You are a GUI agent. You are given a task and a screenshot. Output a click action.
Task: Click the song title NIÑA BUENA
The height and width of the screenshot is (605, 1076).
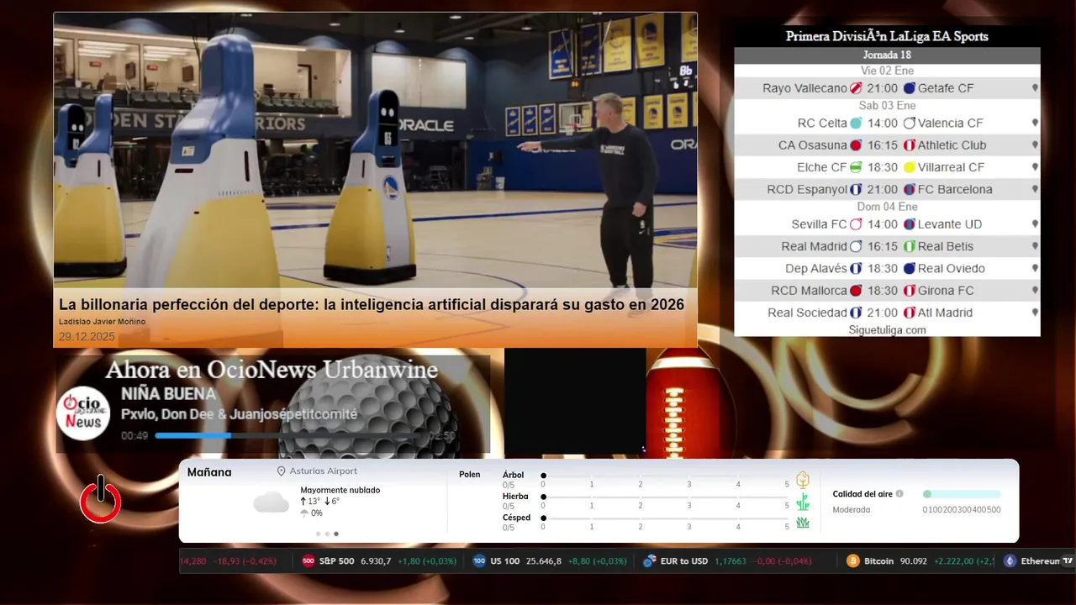click(x=168, y=393)
